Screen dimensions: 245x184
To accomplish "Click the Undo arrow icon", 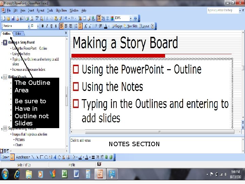I will [66, 18].
